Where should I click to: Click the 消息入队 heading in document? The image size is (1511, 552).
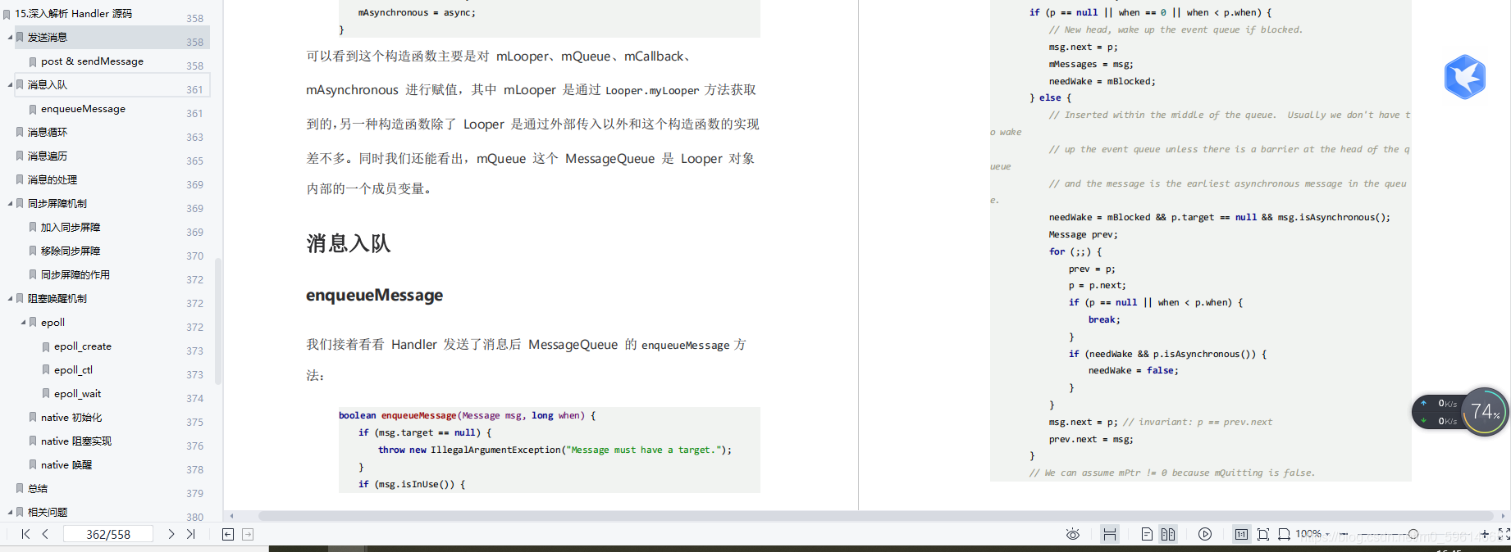point(349,243)
